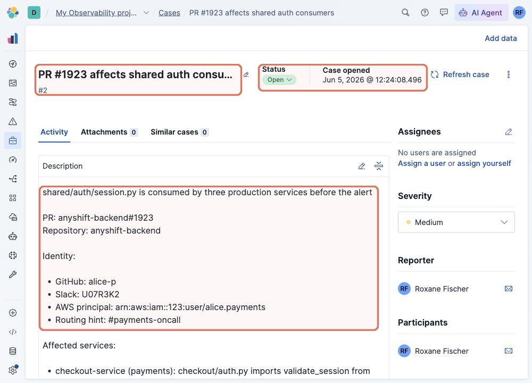Open Machine learning brain icon in sidebar
This screenshot has width=532, height=383.
pyautogui.click(x=13, y=255)
